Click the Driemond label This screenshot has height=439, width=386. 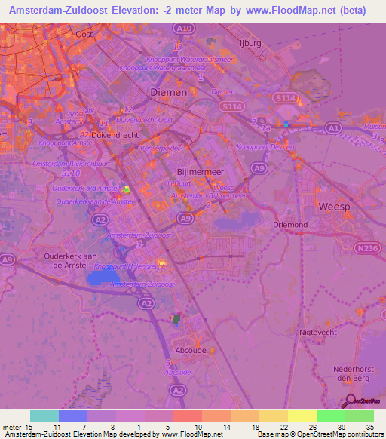[290, 225]
